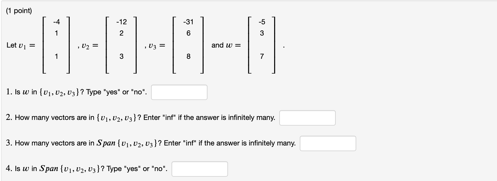Click the text of question 1 about w
Image resolution: width=497 pixels, height=181 pixels.
(76, 92)
